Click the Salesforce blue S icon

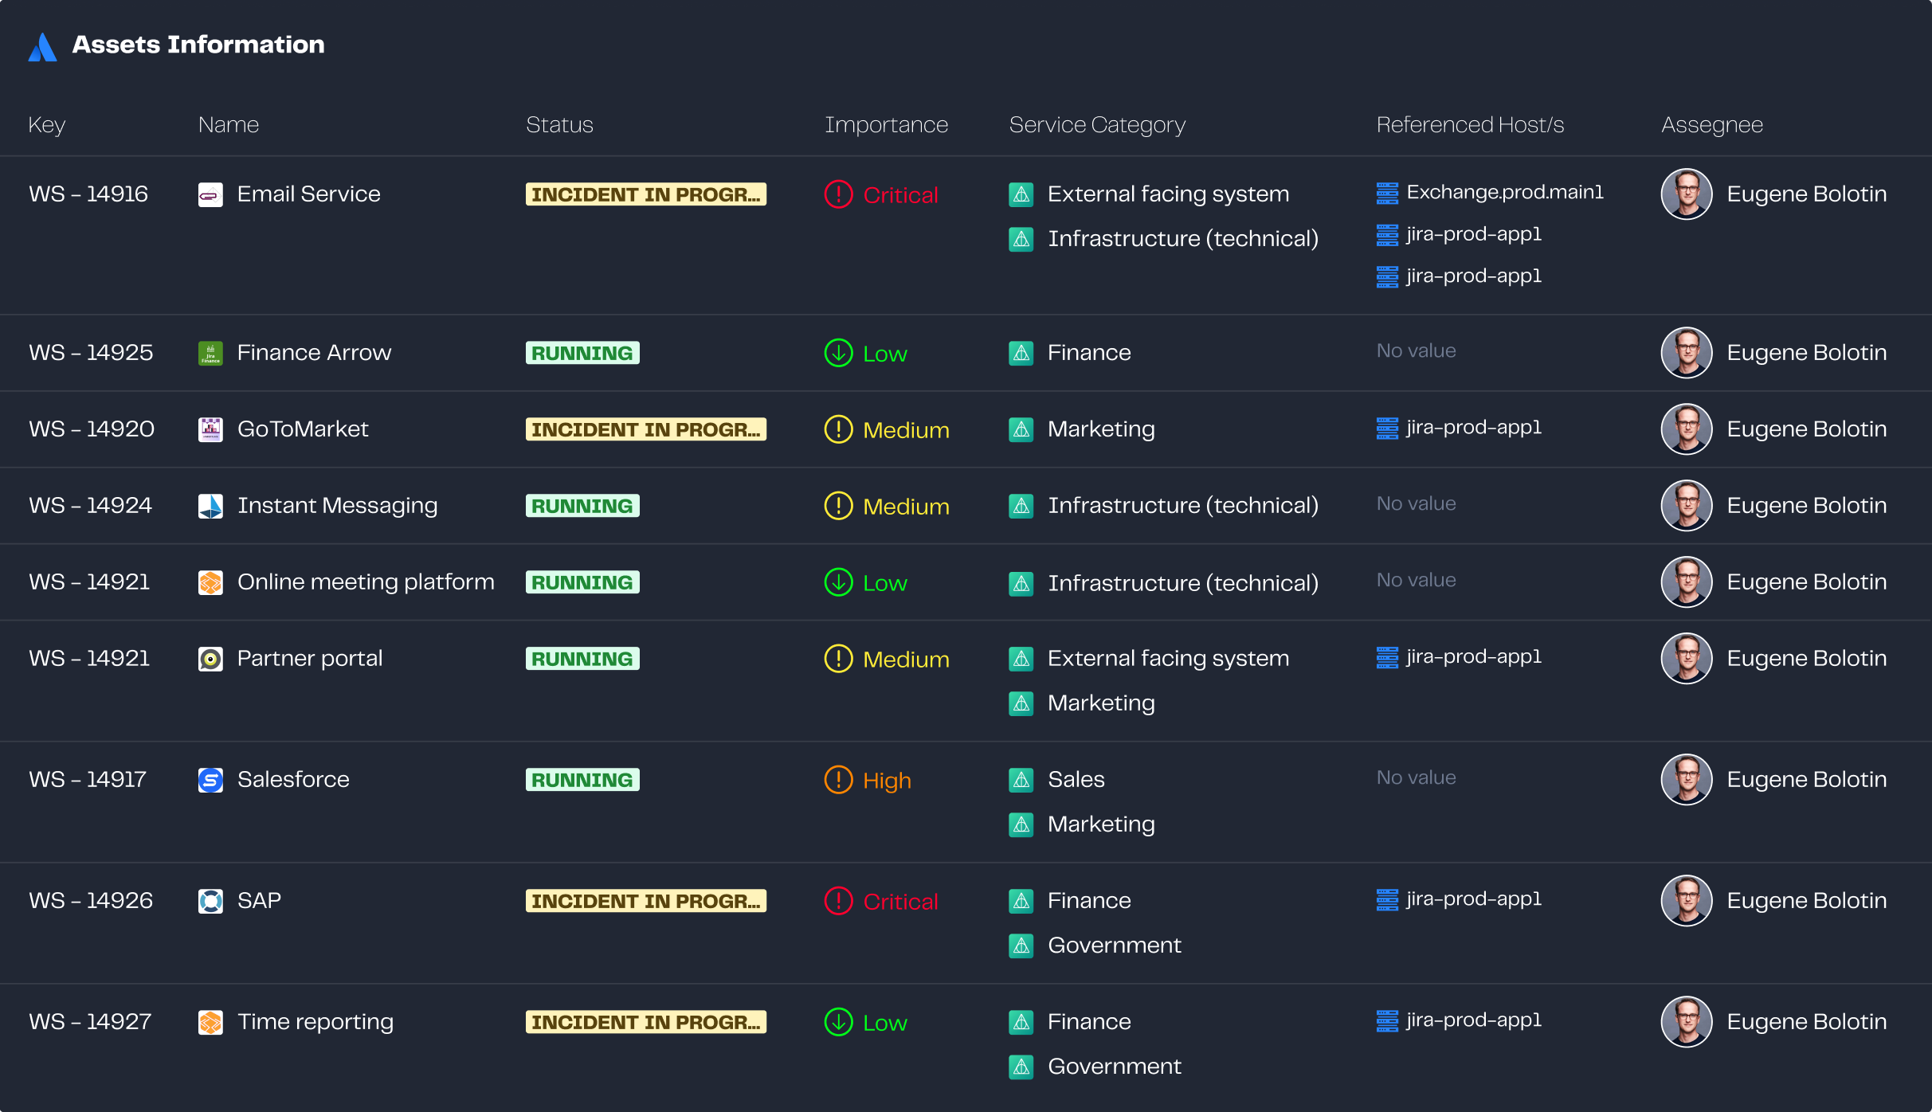point(210,781)
